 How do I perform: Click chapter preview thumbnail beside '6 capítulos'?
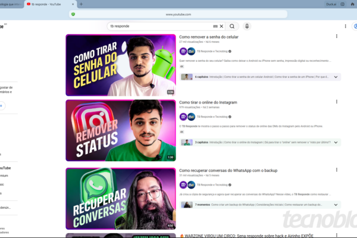pyautogui.click(x=187, y=77)
